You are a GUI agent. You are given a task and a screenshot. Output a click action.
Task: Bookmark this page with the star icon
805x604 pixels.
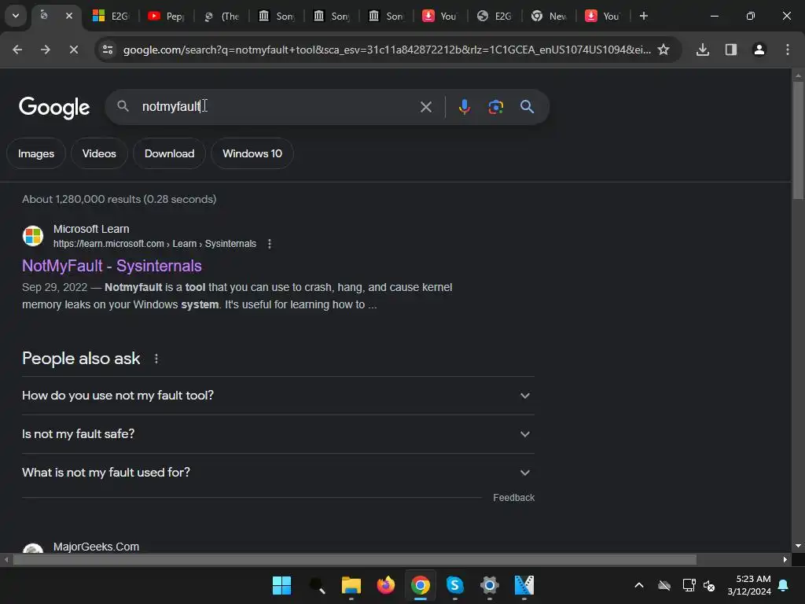(663, 50)
